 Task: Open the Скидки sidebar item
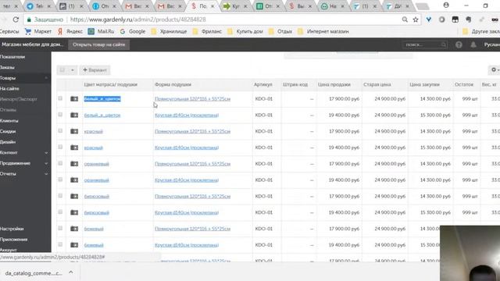click(8, 131)
